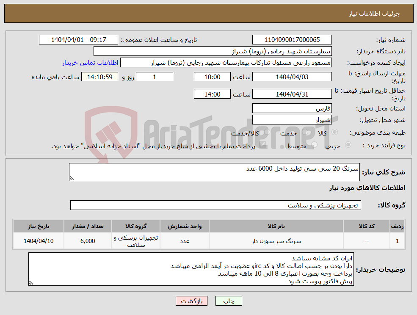The width and height of the screenshot is (417, 315).
Task: Click unit cell عدد
Action: pos(185,241)
